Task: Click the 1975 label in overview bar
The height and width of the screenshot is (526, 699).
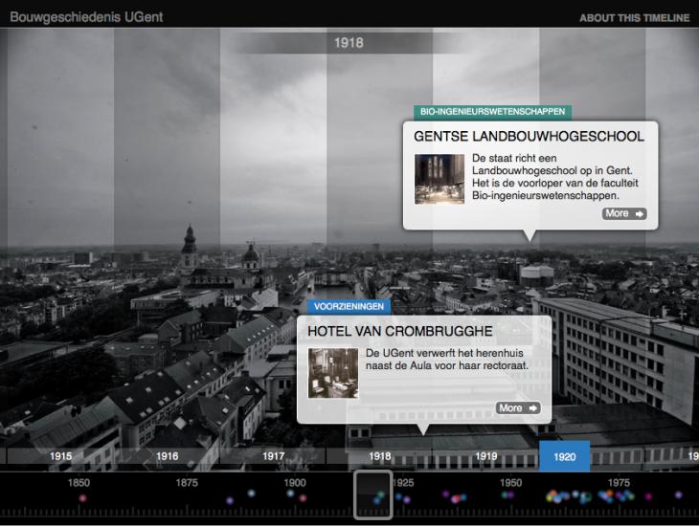Action: [x=619, y=483]
